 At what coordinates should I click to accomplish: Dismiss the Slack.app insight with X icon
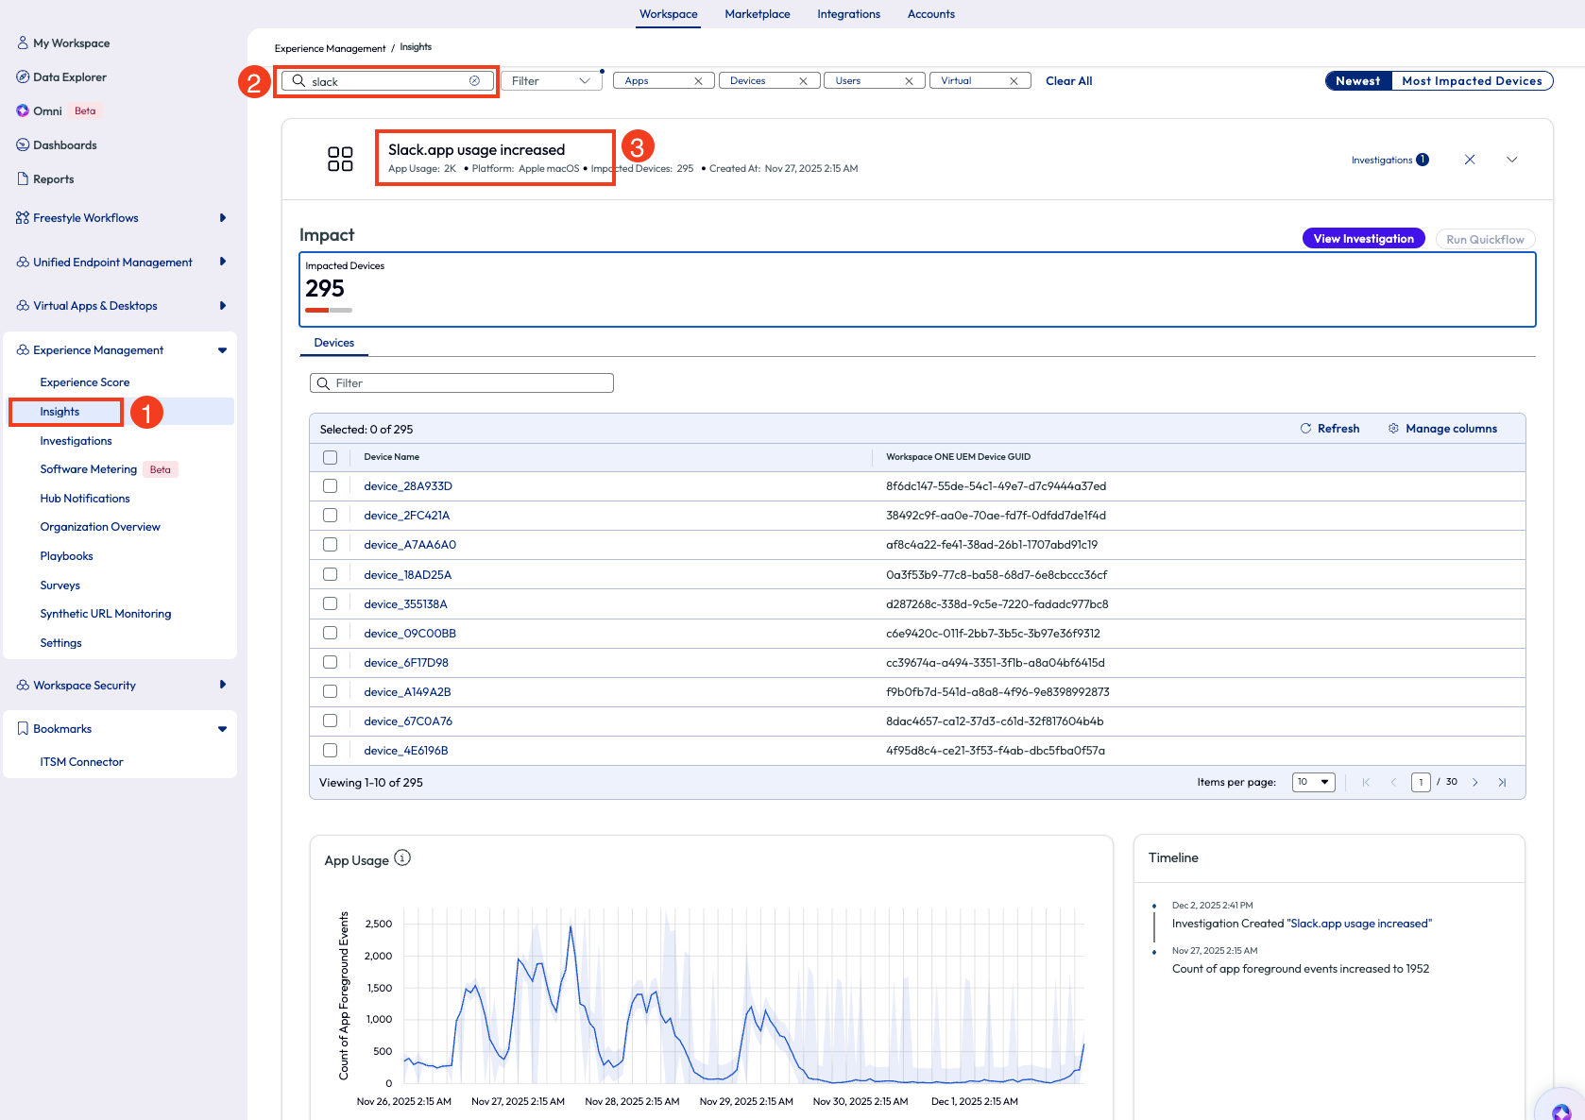click(x=1470, y=160)
